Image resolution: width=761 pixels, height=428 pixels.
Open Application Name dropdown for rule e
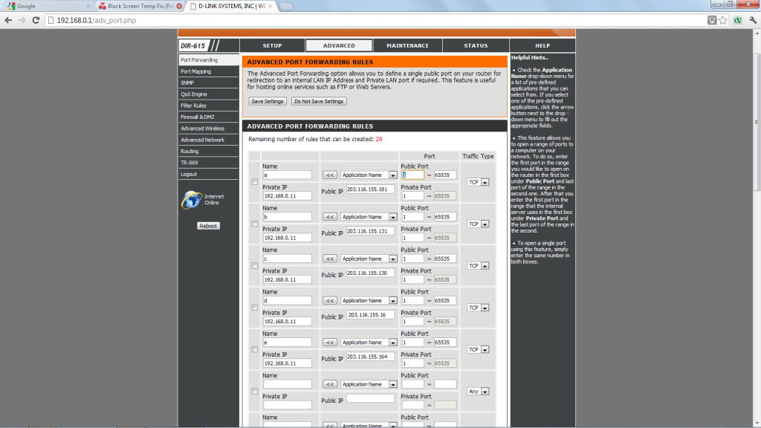point(369,342)
